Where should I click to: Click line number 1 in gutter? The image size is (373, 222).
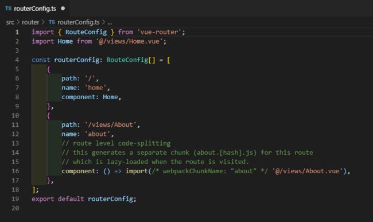(17, 32)
